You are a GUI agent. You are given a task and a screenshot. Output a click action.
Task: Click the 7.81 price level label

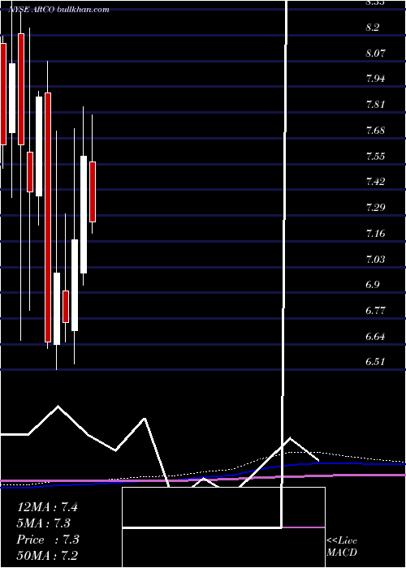coord(375,105)
